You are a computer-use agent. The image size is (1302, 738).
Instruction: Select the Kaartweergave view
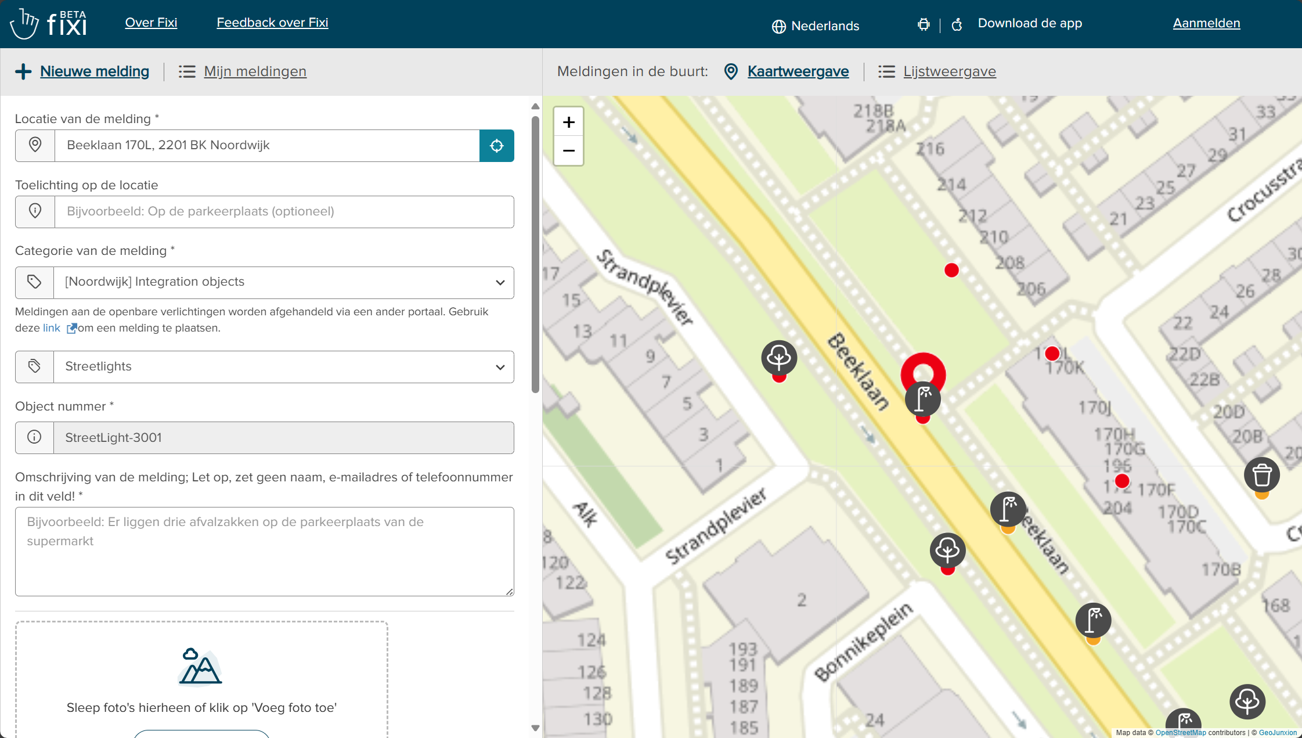point(798,71)
